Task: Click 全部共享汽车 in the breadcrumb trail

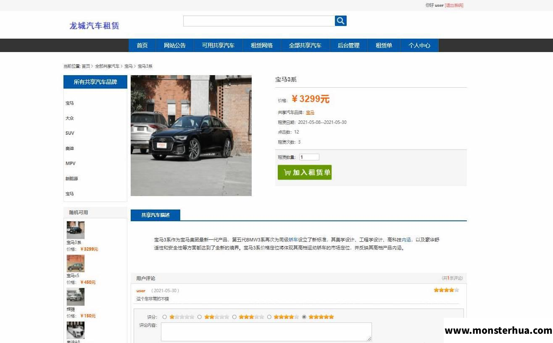Action: point(107,66)
